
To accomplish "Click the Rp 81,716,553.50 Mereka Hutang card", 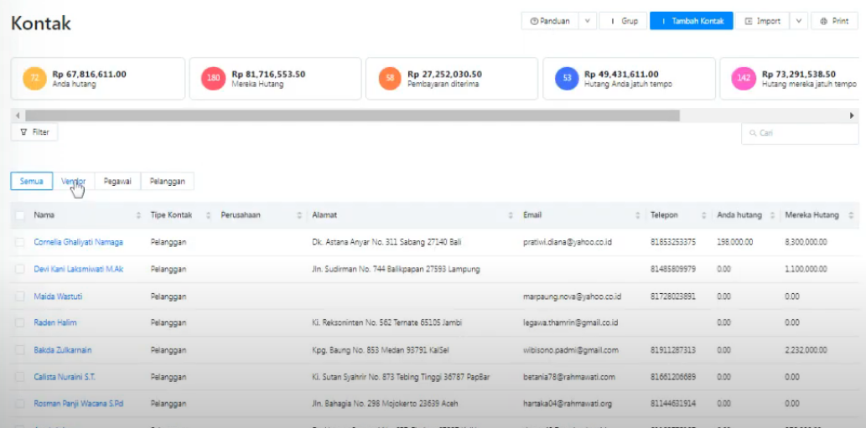I will (x=276, y=79).
